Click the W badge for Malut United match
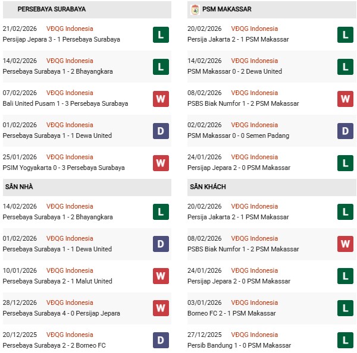 (161, 276)
